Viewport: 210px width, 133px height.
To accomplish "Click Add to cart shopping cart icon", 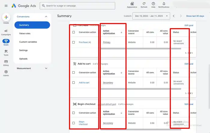I will pos(75,64).
